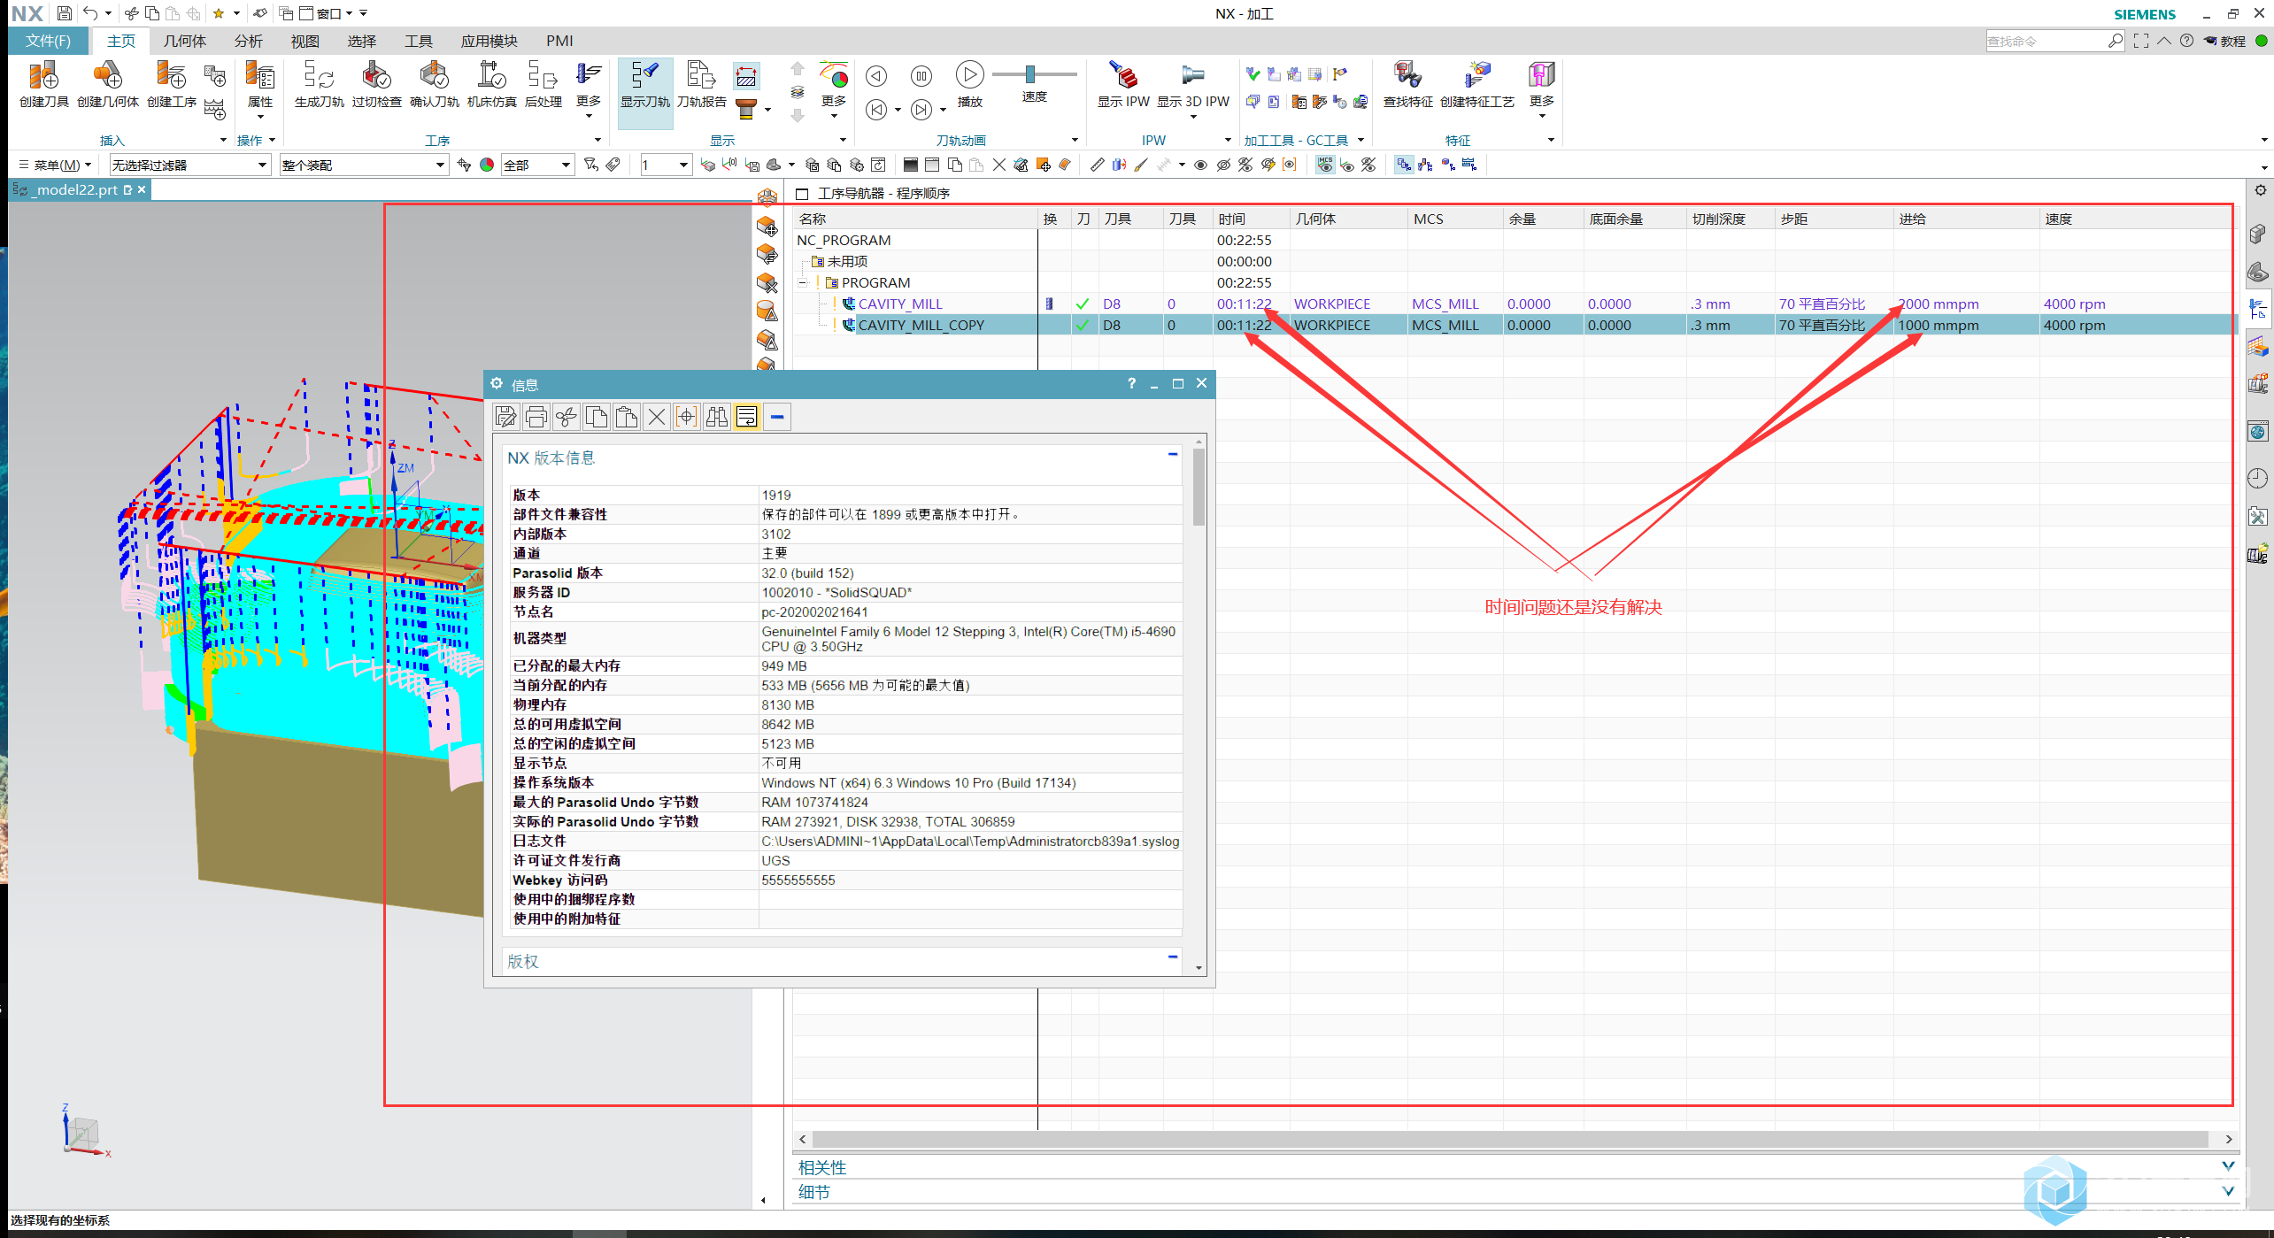Toggle word wrap icon in the 信息 dialog toolbar
2274x1238 pixels.
(x=746, y=417)
